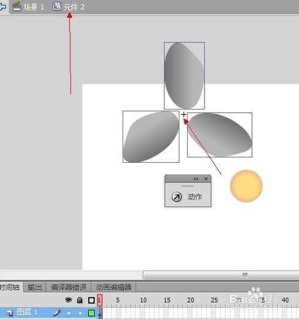Open the 动画编辑器 tab

click(114, 287)
